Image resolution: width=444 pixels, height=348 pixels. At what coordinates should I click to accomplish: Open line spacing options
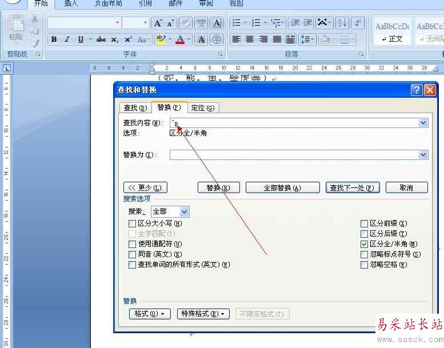tap(307, 39)
